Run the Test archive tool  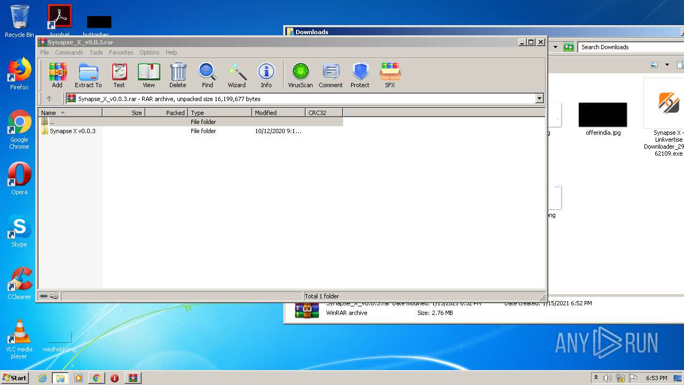tap(119, 75)
